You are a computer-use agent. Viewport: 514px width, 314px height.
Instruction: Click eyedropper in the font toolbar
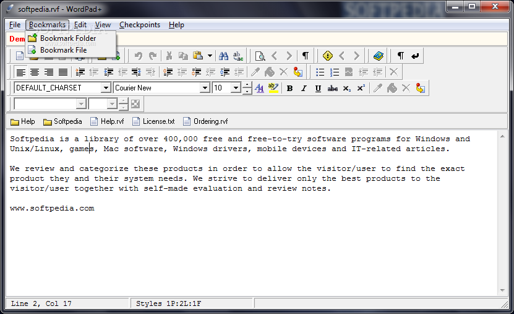click(x=378, y=88)
